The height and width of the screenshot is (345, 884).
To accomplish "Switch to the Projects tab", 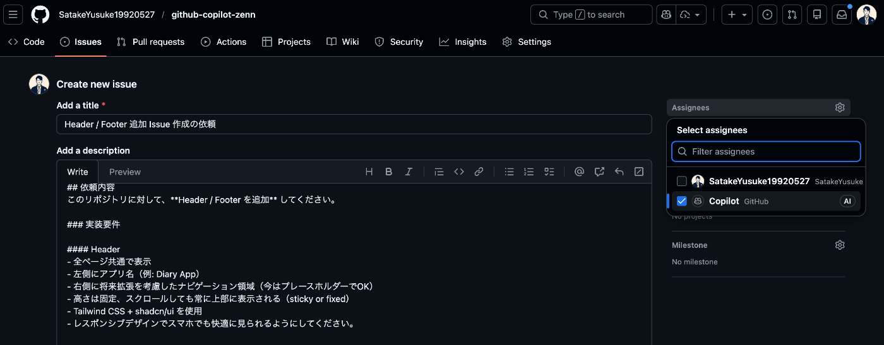I will (286, 42).
